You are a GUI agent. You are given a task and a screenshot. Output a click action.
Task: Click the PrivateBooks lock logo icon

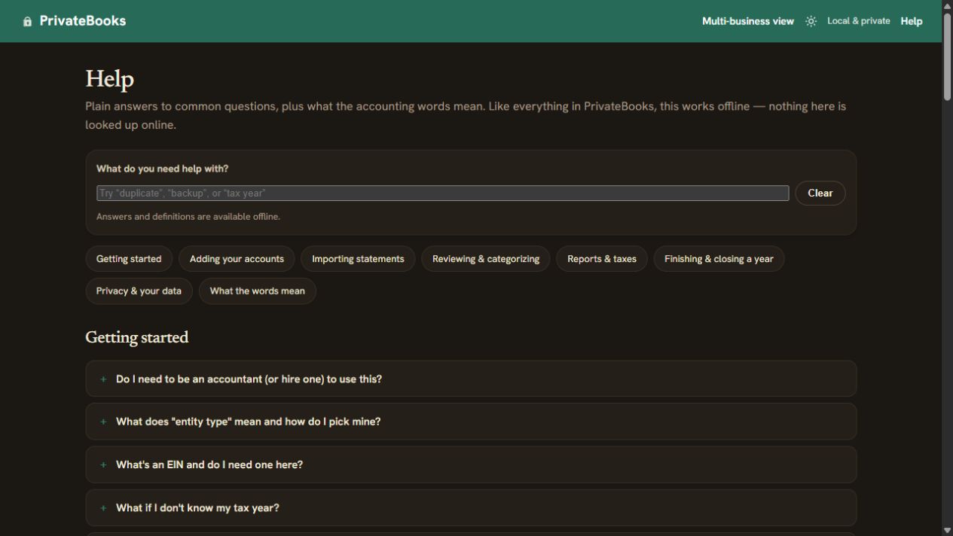28,21
